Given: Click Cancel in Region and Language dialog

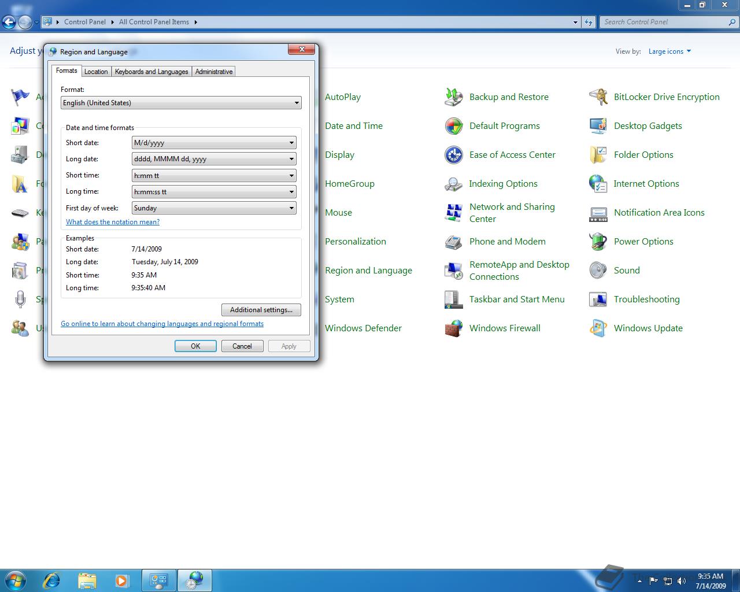Looking at the screenshot, I should point(242,346).
